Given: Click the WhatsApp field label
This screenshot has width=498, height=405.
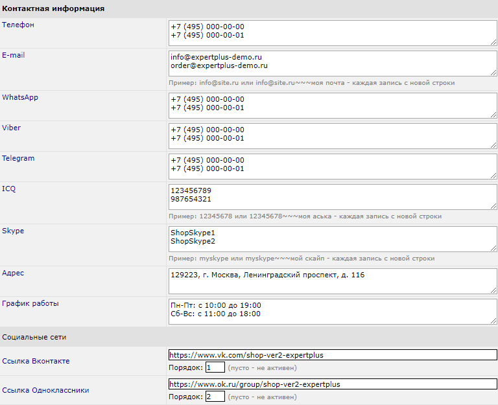Looking at the screenshot, I should coord(20,97).
